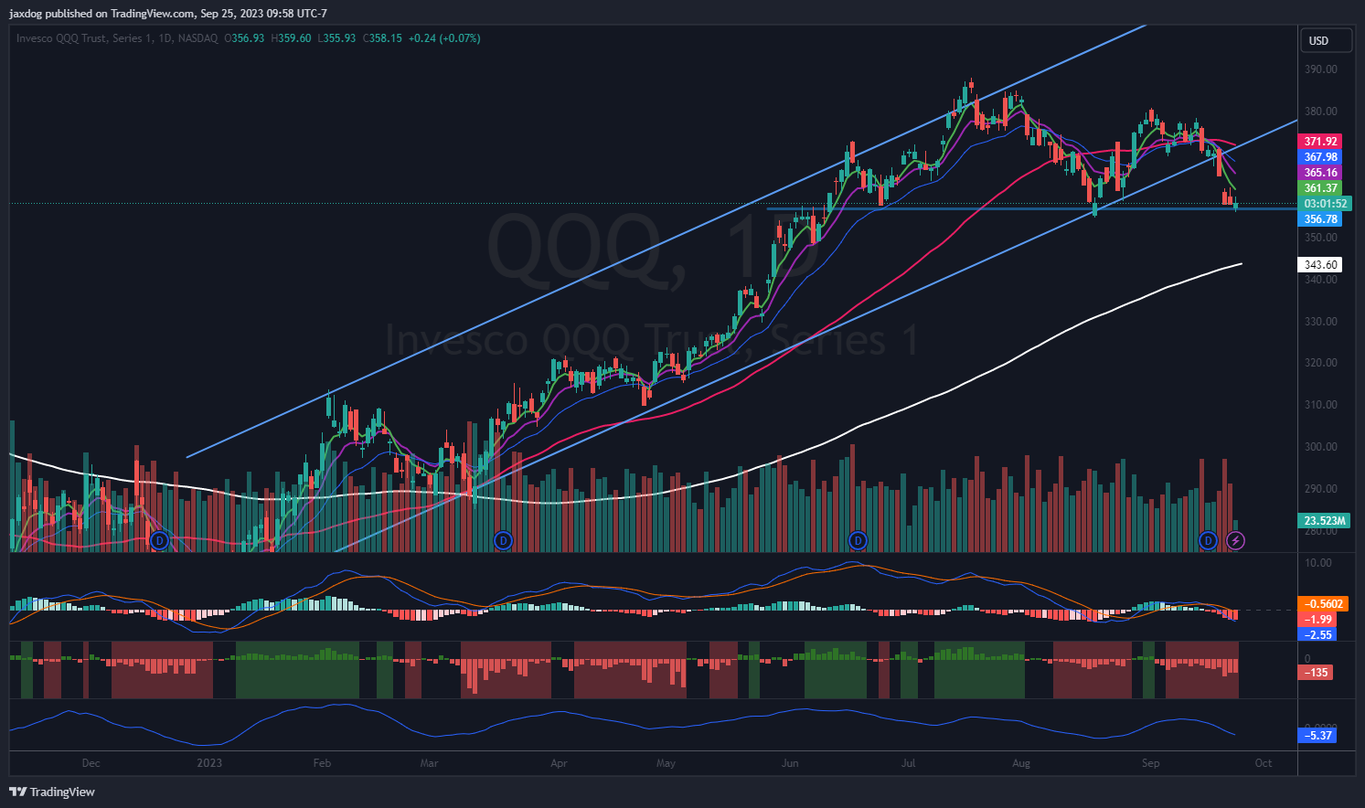This screenshot has width=1365, height=808.
Task: Click the 10.00 level on MACD axis
Action: pyautogui.click(x=1317, y=563)
